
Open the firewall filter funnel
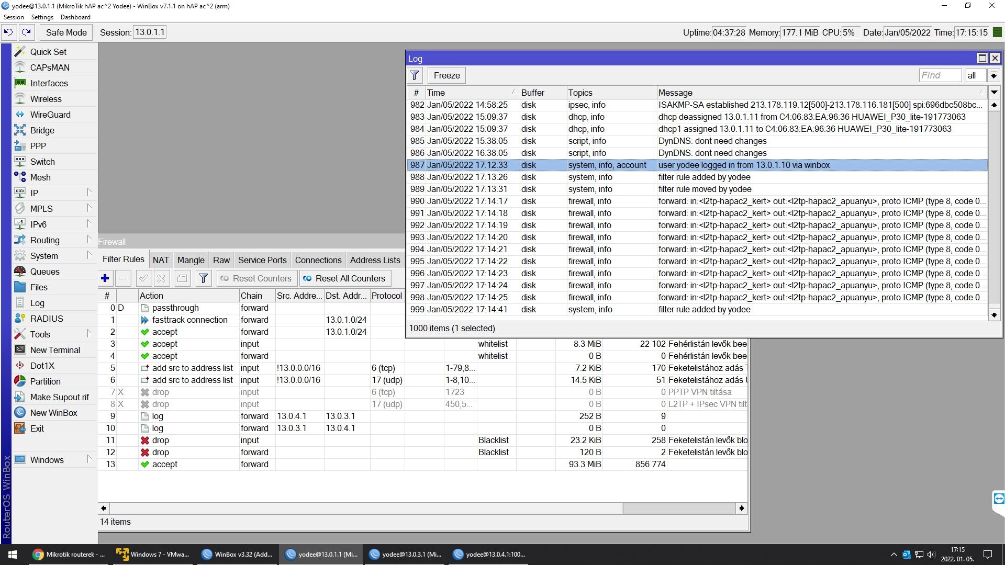pyautogui.click(x=204, y=278)
